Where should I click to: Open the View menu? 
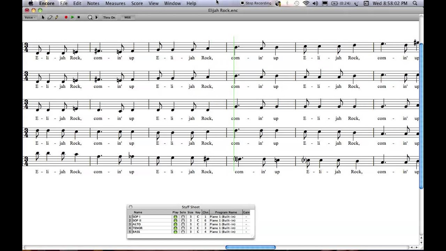point(154,3)
